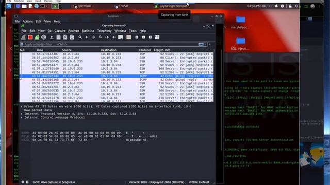Open the Go menu

pos(49,31)
